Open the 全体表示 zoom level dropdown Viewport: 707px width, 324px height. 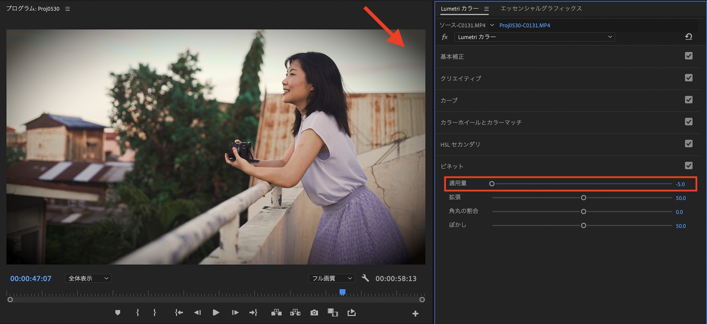88,278
